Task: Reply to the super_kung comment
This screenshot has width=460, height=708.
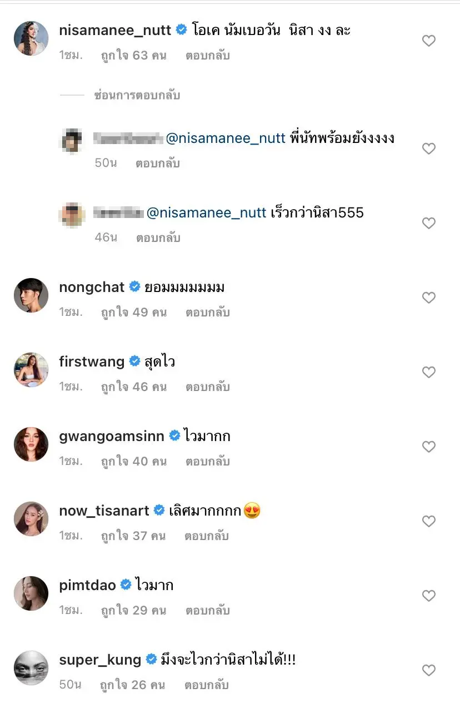Action: pyautogui.click(x=206, y=685)
